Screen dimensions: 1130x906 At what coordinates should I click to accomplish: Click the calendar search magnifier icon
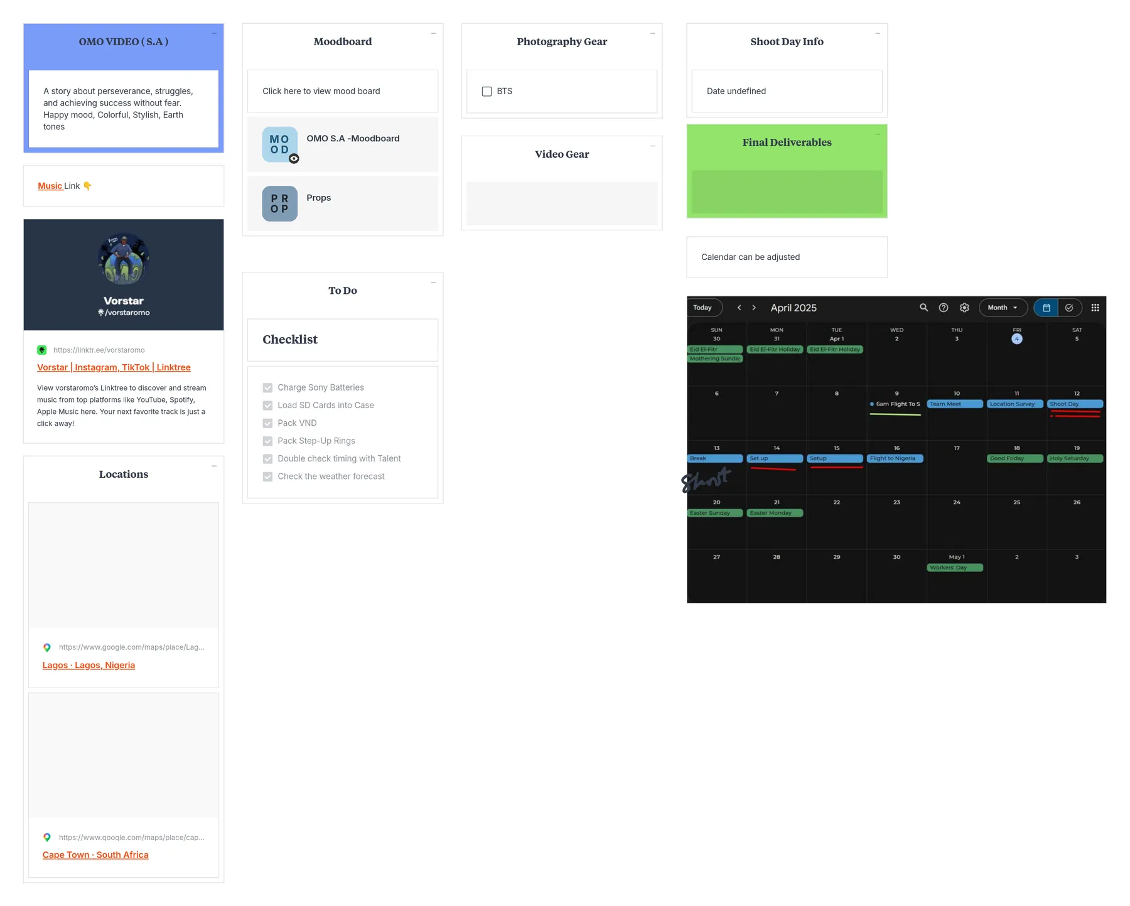click(923, 308)
